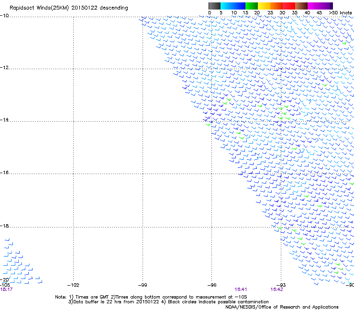Click the yellow 20-25 knots color segment

[x=264, y=6]
